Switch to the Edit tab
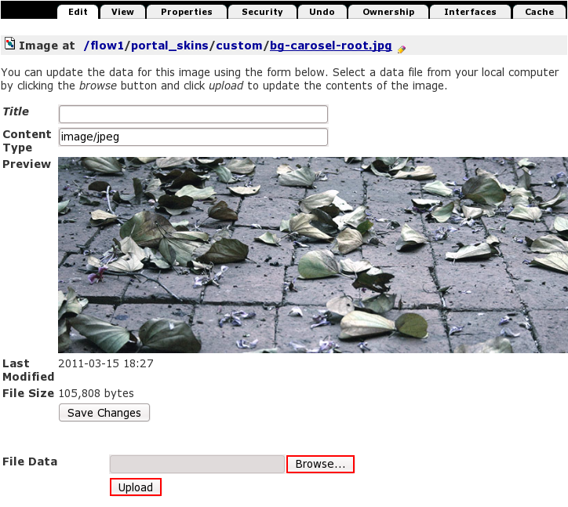Viewport: 568px width, 507px height. 78,12
